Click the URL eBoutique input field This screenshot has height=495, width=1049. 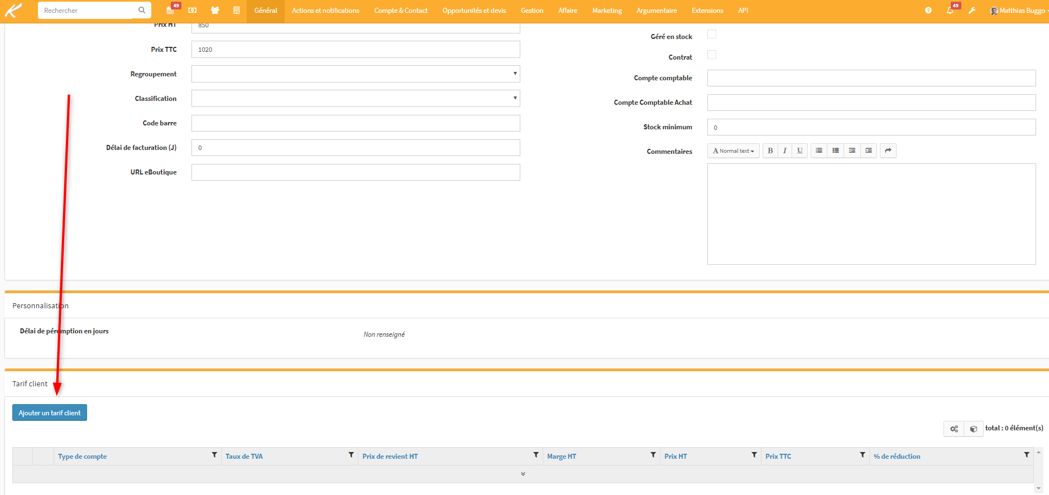coord(356,172)
